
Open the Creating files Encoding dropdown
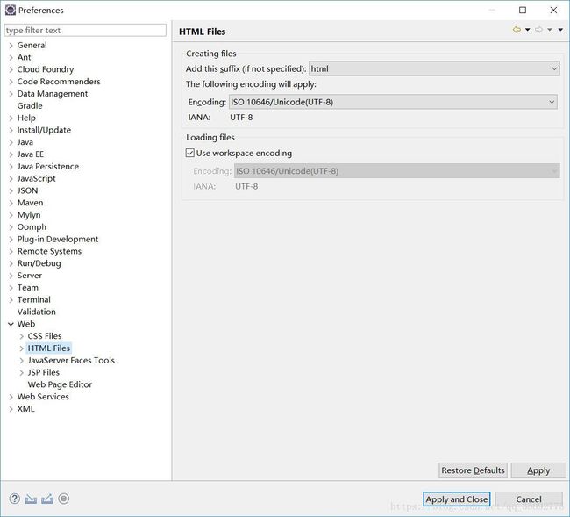(x=393, y=102)
